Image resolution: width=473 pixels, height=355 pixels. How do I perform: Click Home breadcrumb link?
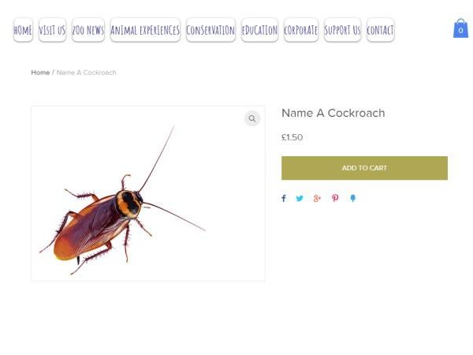[40, 73]
